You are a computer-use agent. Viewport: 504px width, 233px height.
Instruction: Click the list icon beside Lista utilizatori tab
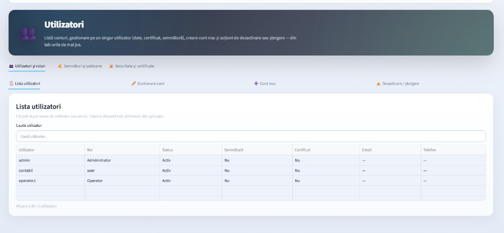[x=12, y=84]
